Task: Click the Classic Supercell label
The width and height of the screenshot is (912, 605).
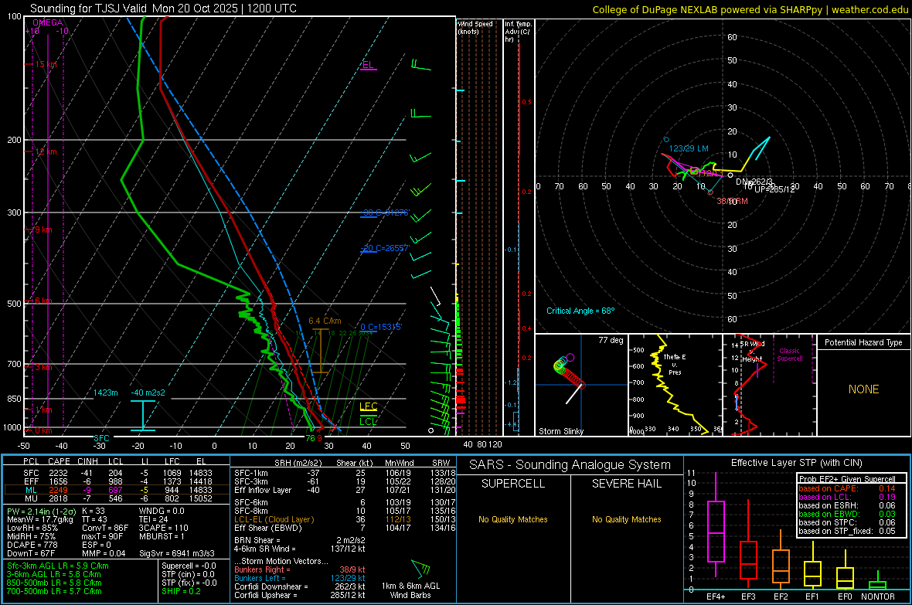Action: (x=789, y=355)
